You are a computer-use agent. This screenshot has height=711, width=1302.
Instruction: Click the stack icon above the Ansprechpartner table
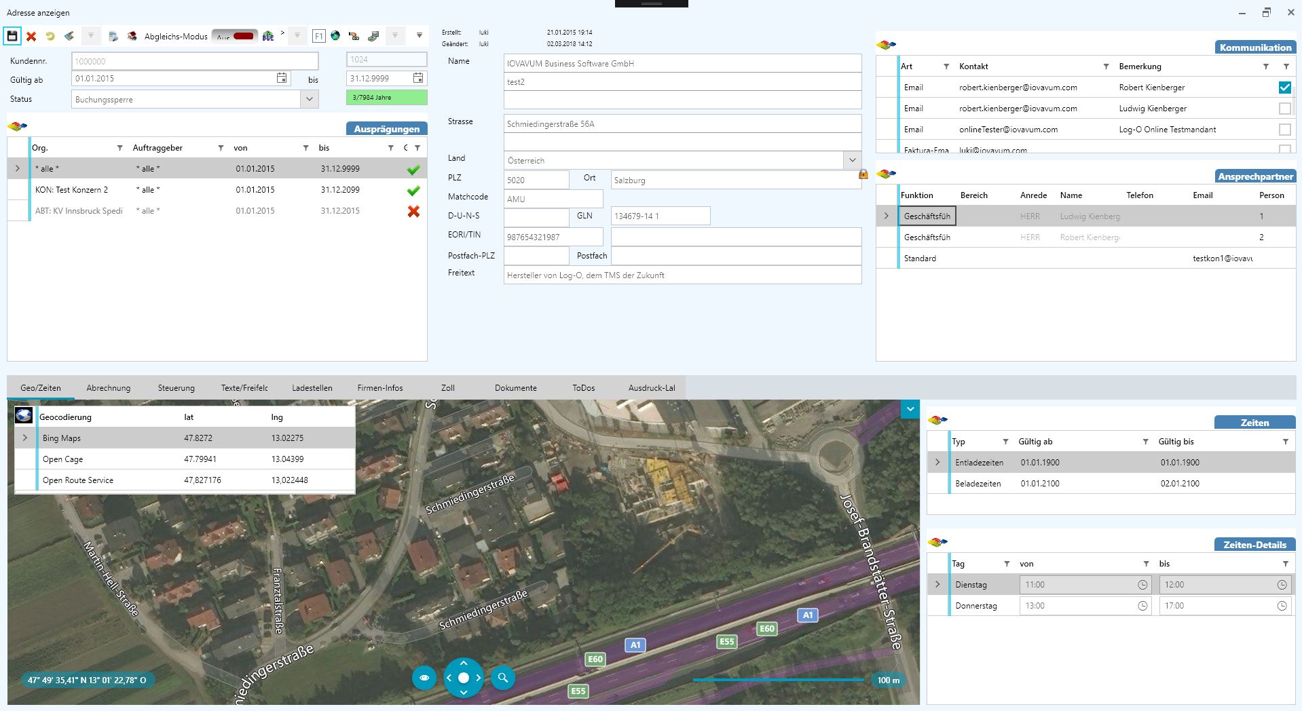click(887, 174)
